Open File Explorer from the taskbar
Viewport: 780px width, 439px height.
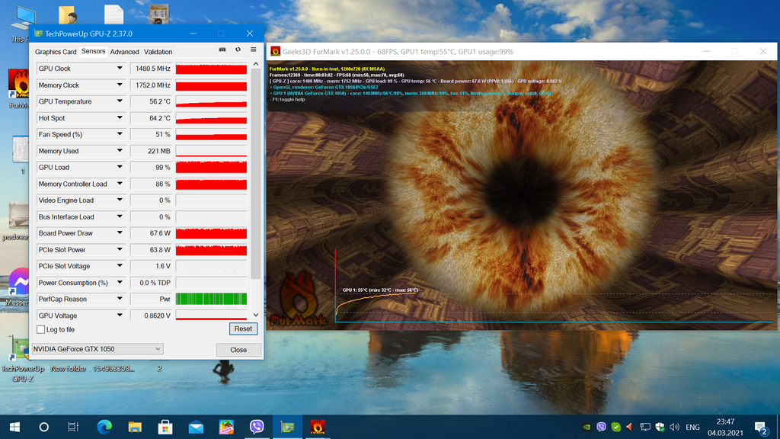pos(135,427)
